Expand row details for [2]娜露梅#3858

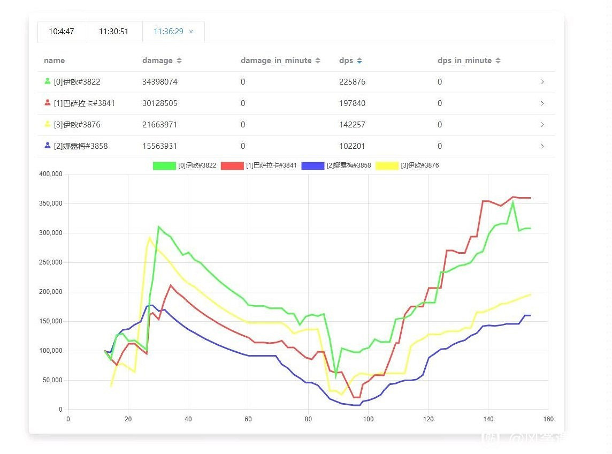(x=542, y=146)
